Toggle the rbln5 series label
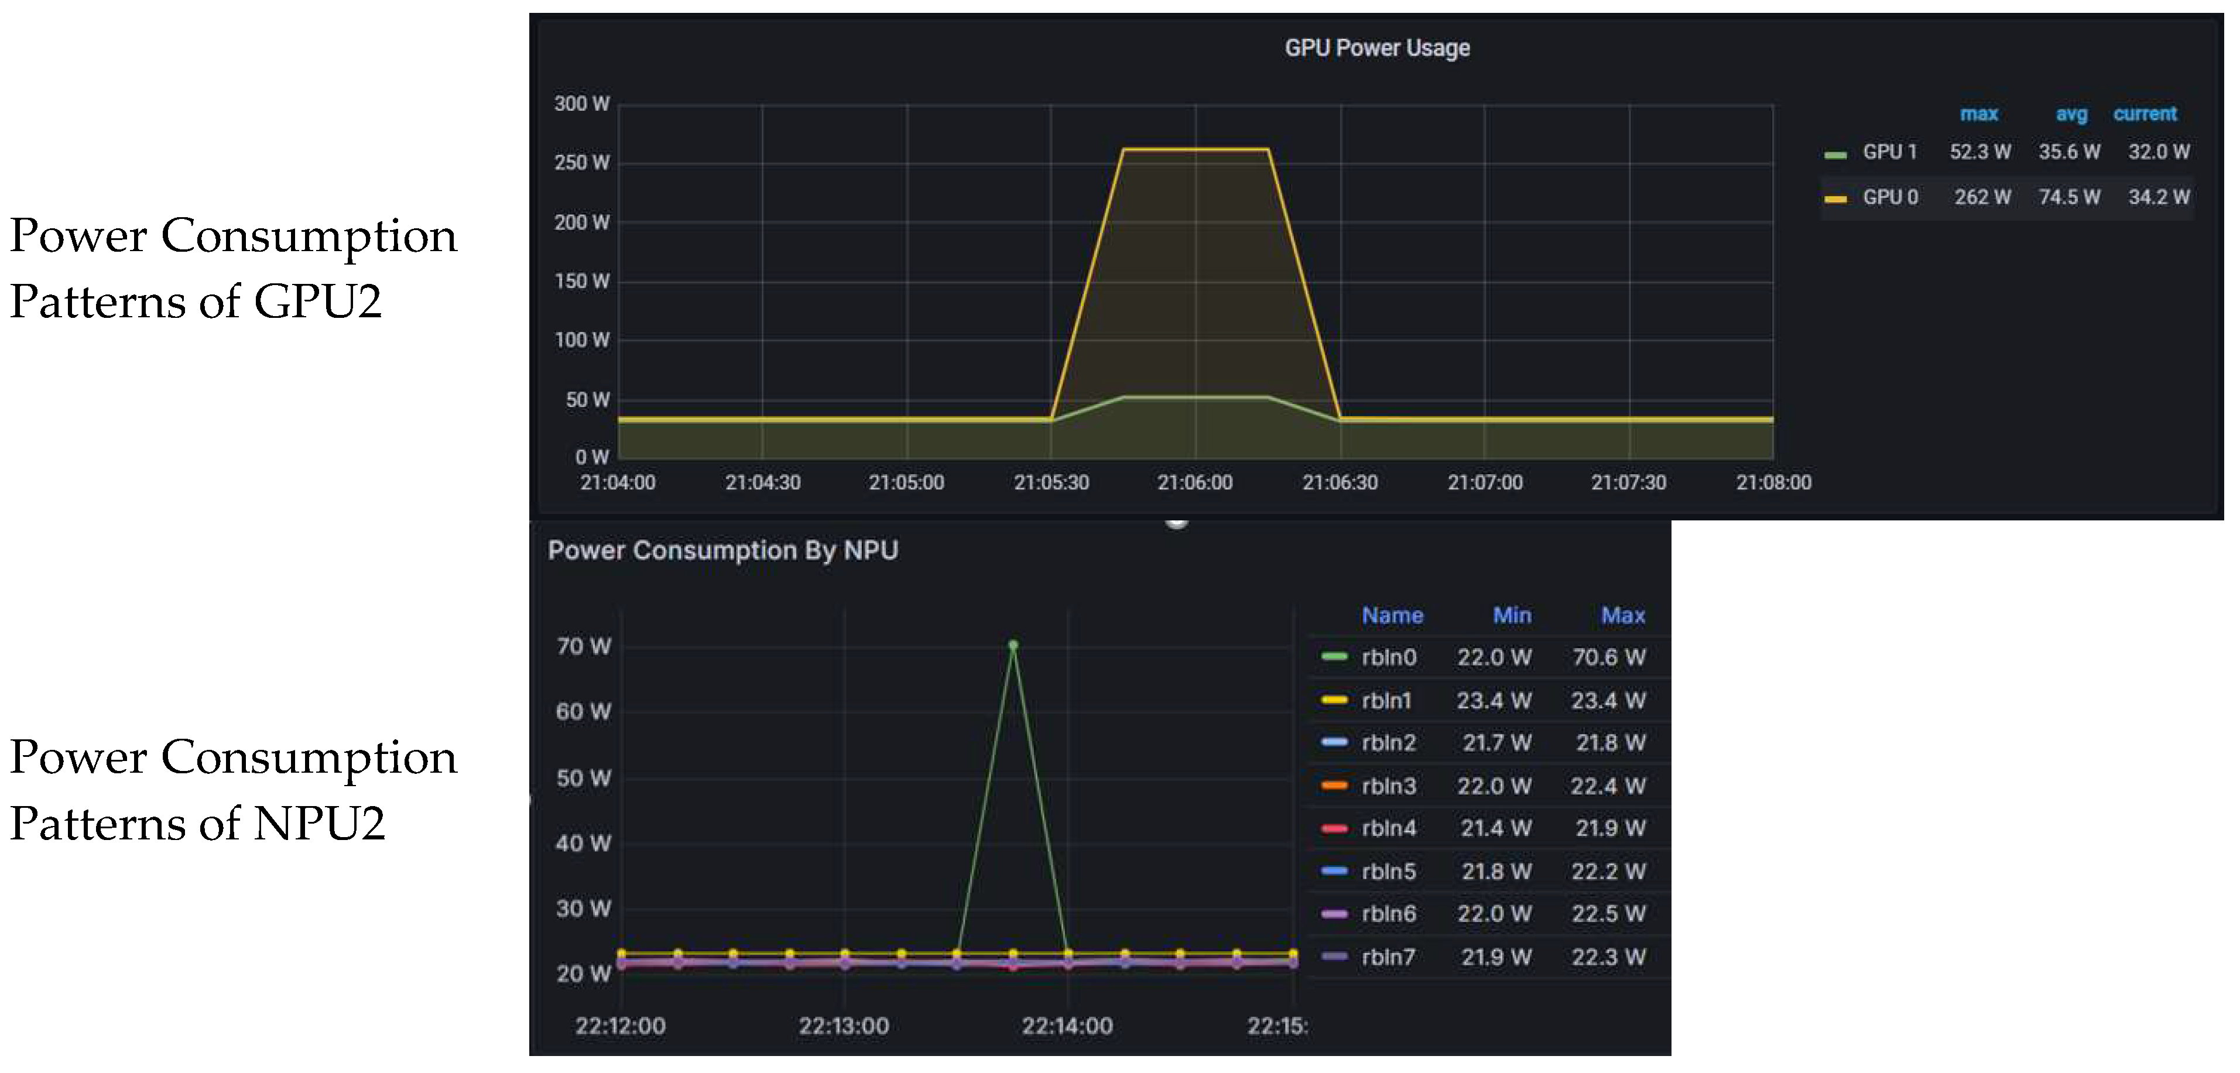The height and width of the screenshot is (1073, 2240). (x=1389, y=871)
